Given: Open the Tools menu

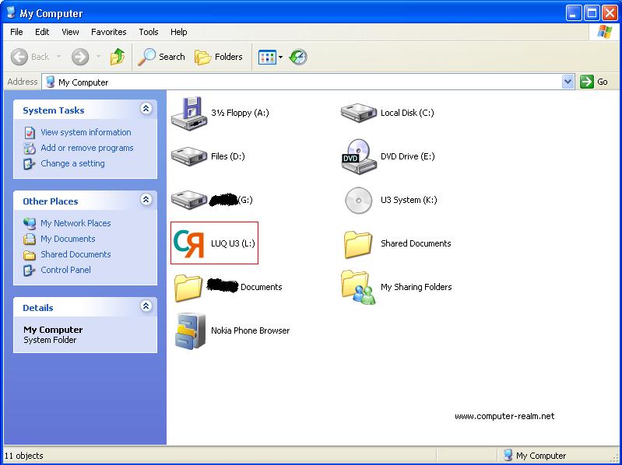Looking at the screenshot, I should point(148,32).
